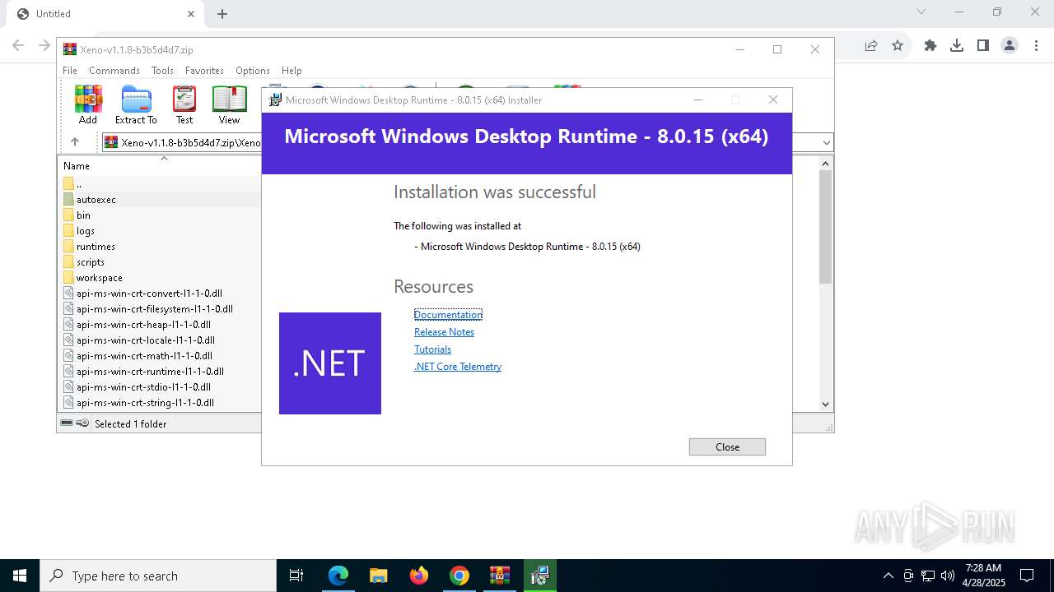
Task: Open Microsoft Edge from taskbar
Action: pos(338,576)
